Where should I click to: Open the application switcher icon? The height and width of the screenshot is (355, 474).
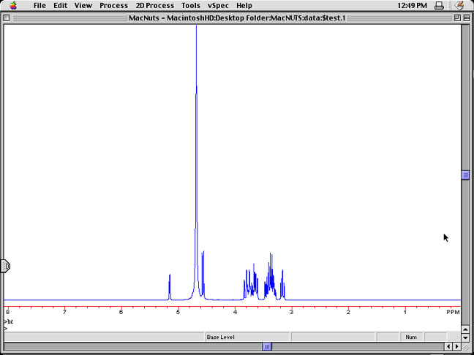[x=460, y=5]
